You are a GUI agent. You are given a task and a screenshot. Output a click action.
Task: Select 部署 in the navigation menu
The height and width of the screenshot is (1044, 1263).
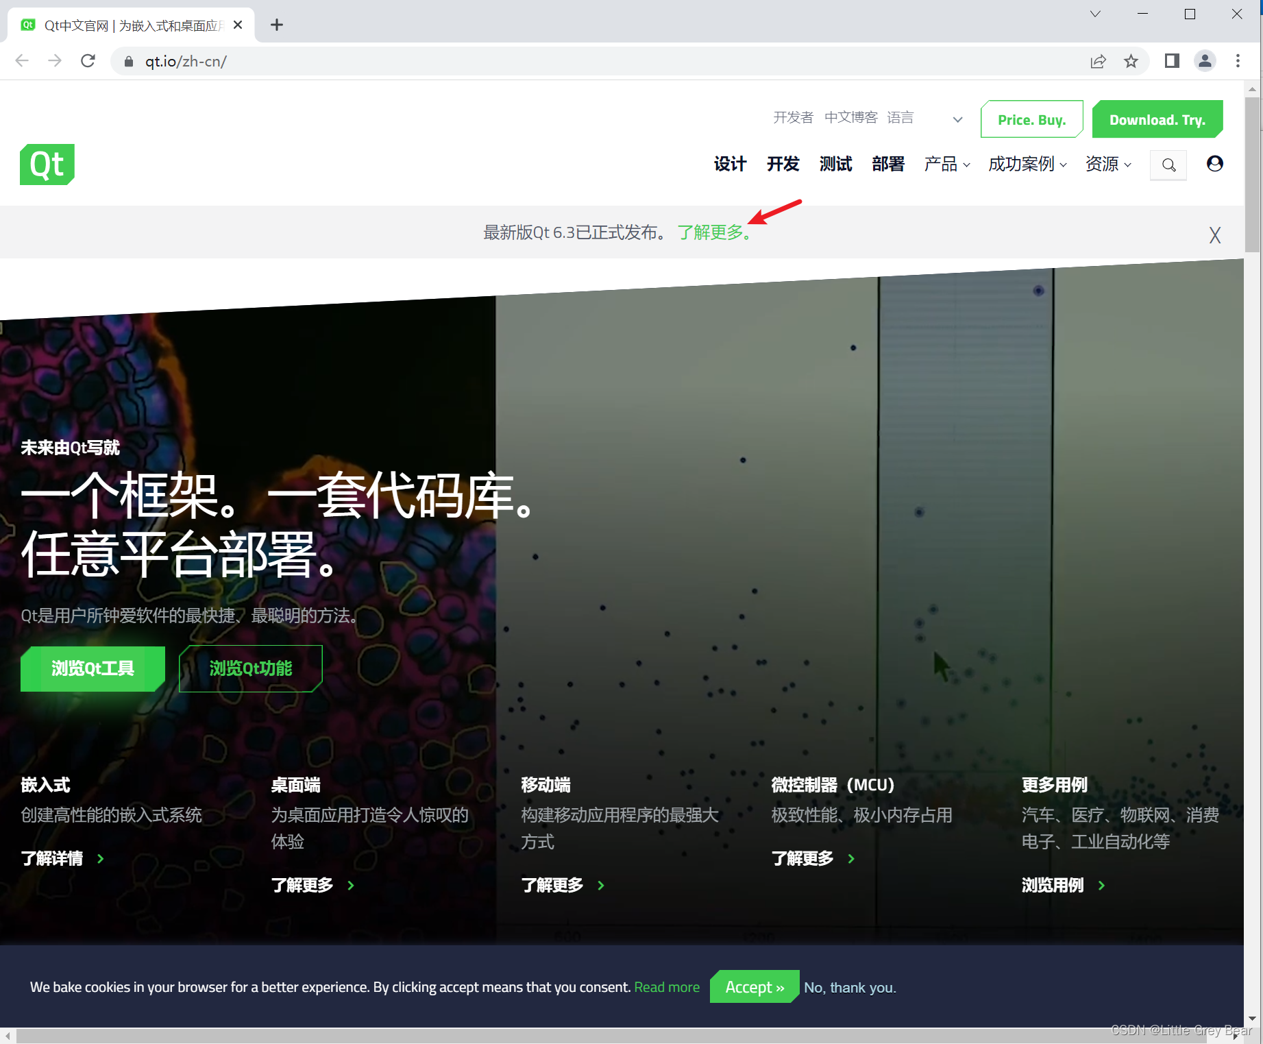pyautogui.click(x=887, y=165)
